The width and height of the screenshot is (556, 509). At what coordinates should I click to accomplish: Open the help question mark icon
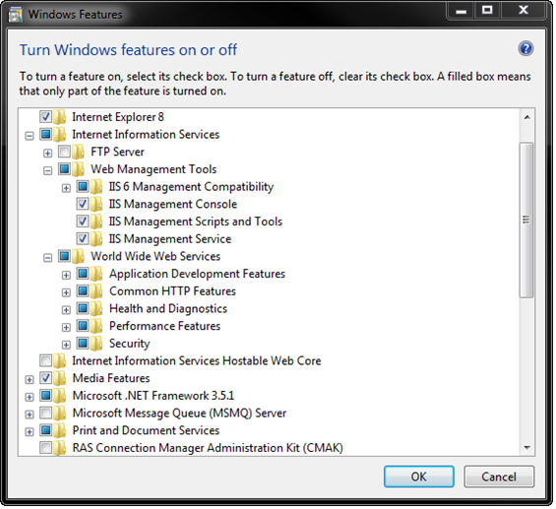pos(525,48)
